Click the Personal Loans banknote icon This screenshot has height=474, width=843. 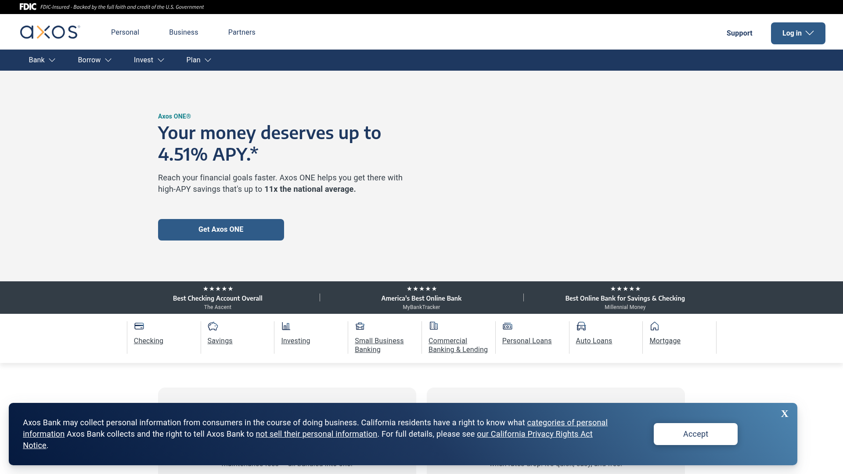(507, 327)
